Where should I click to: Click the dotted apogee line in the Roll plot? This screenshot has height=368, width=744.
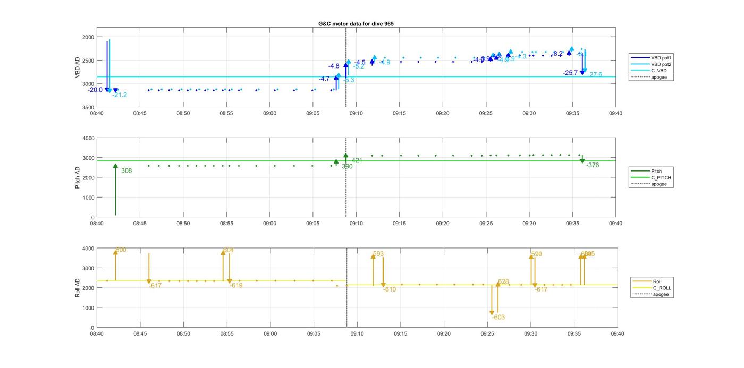pyautogui.click(x=346, y=287)
